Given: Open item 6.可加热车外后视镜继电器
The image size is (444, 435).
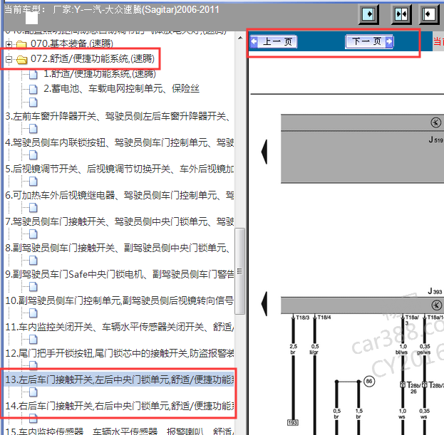Looking at the screenshot, I should tap(120, 195).
